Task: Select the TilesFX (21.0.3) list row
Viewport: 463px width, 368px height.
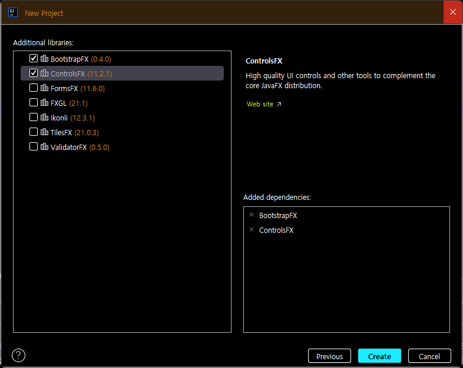Action: coord(123,132)
